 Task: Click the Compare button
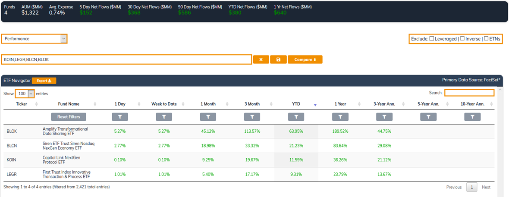click(x=305, y=60)
